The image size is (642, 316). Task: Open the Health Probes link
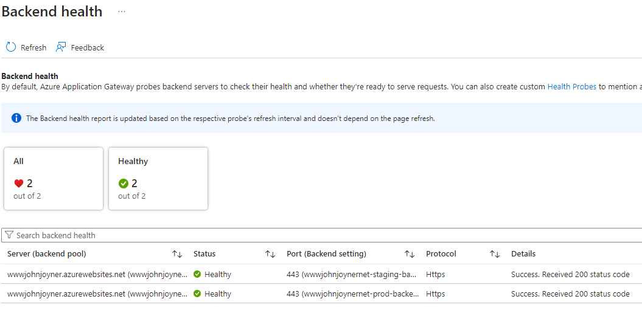pos(571,87)
